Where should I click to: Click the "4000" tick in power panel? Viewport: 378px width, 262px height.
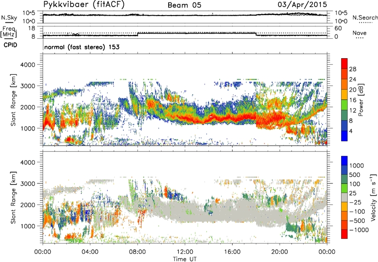(27, 65)
